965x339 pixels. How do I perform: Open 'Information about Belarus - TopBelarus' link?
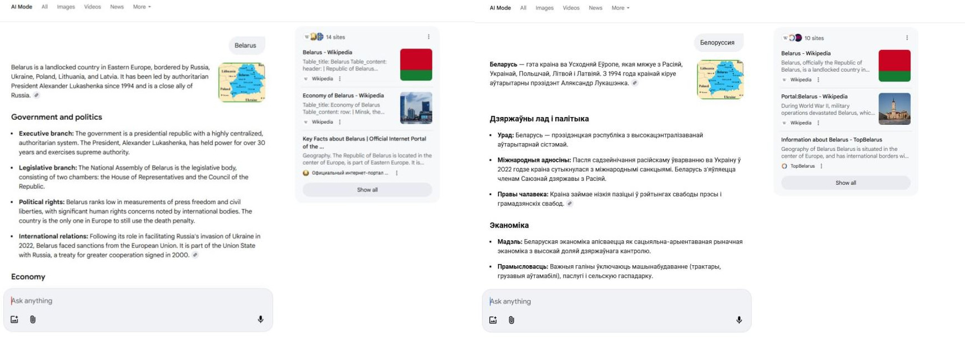tap(831, 140)
